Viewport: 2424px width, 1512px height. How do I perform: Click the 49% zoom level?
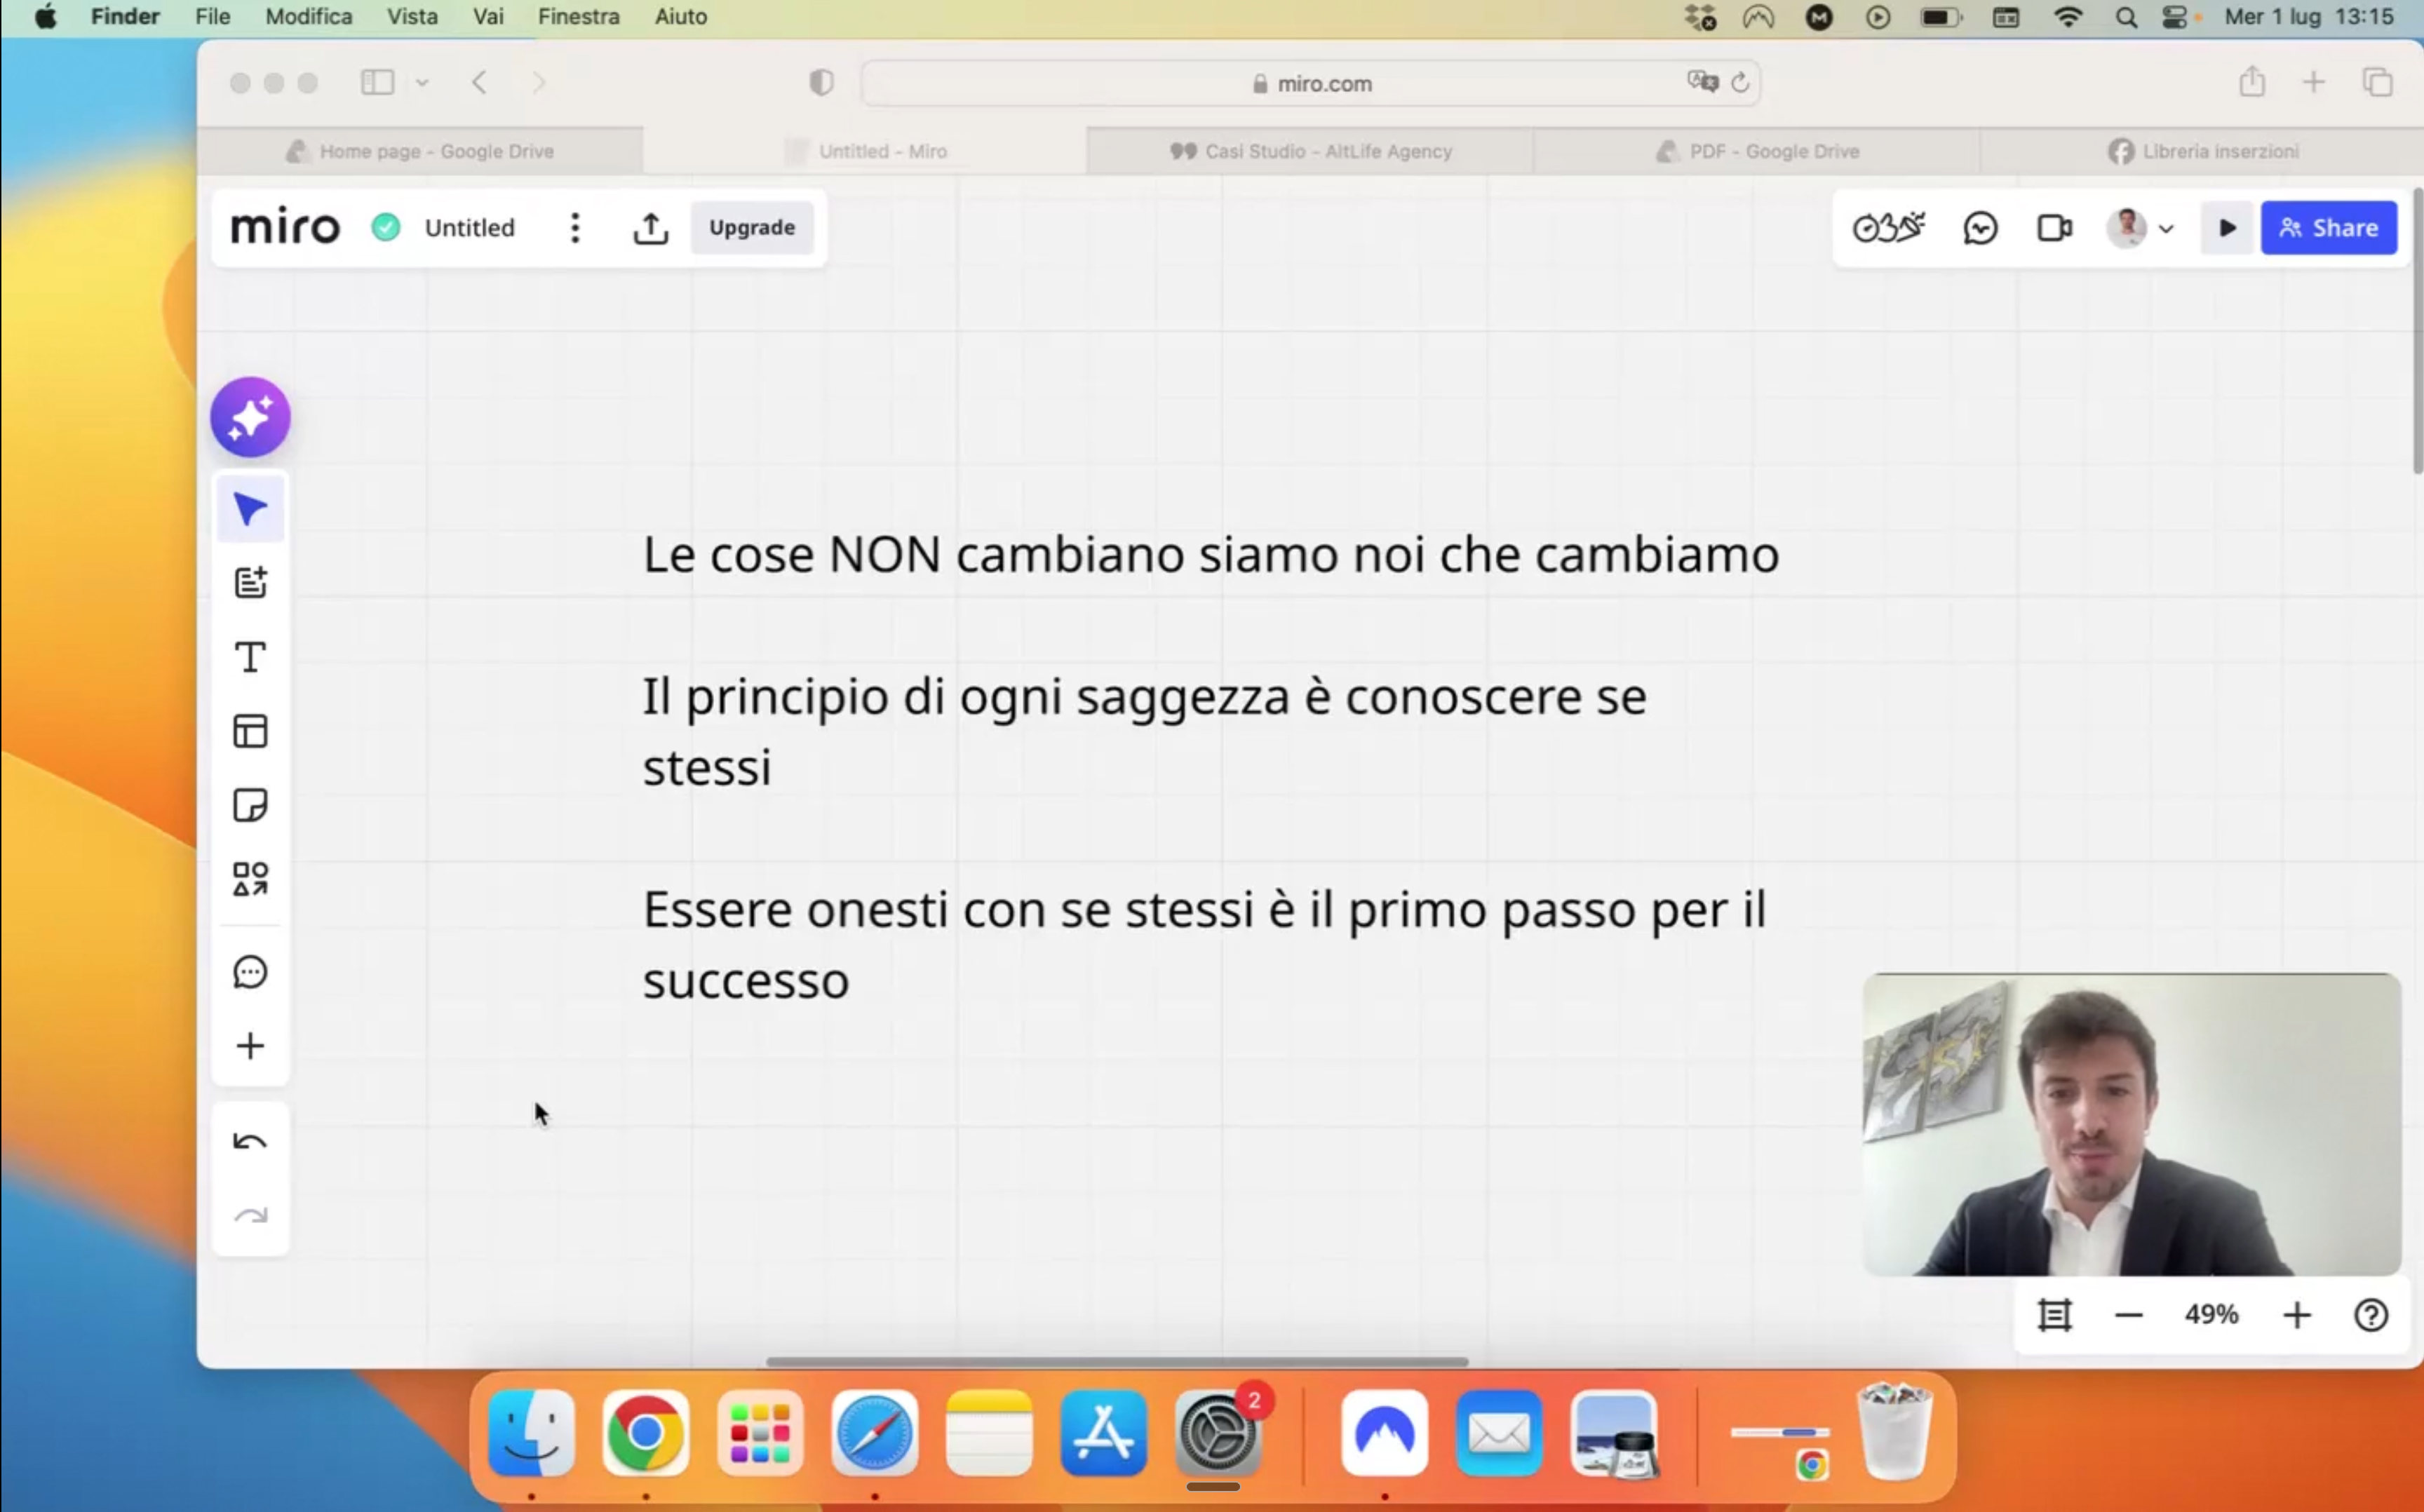click(2211, 1314)
